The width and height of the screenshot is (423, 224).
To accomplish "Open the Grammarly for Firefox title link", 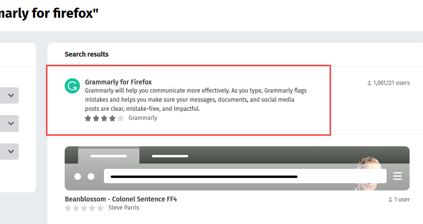I will point(118,82).
